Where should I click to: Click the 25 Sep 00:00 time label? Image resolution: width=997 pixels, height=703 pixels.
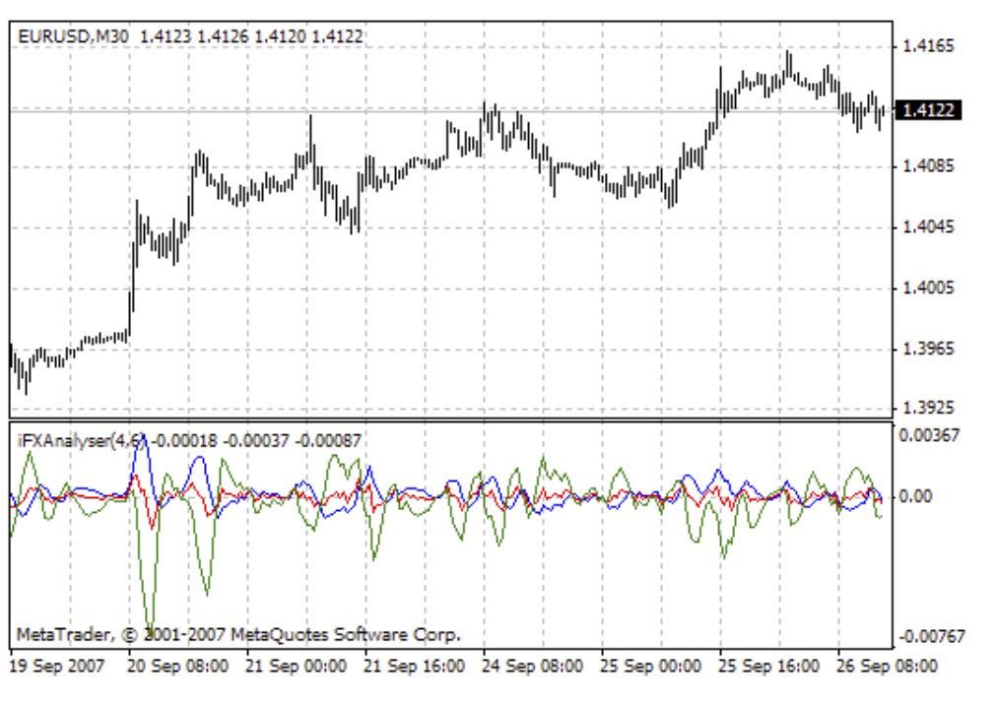(650, 667)
